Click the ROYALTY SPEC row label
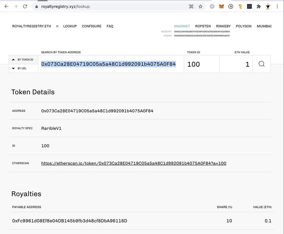Screen dimensions: 284x234 (x=22, y=128)
